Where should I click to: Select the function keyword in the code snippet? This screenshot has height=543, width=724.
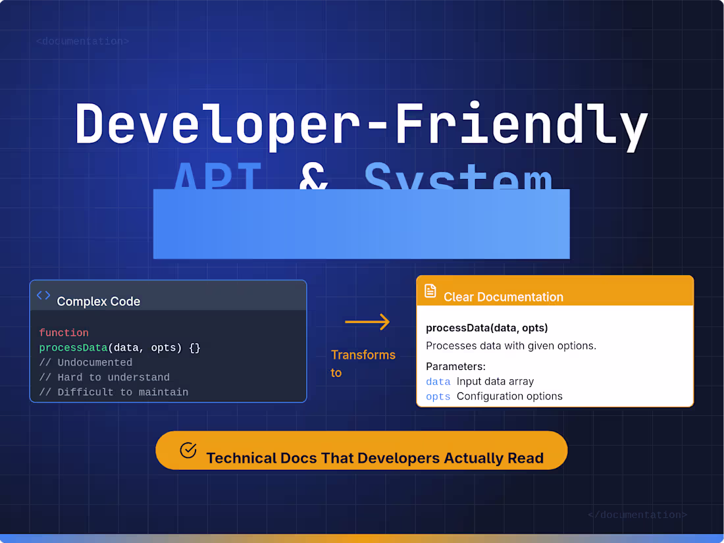(x=64, y=332)
